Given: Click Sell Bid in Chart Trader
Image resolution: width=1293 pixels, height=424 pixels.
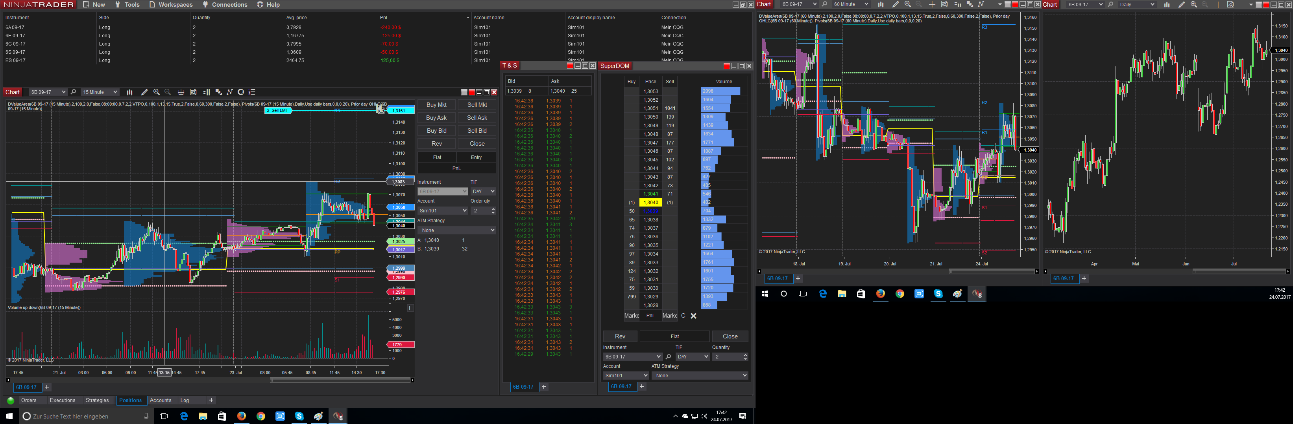Looking at the screenshot, I should pyautogui.click(x=477, y=131).
